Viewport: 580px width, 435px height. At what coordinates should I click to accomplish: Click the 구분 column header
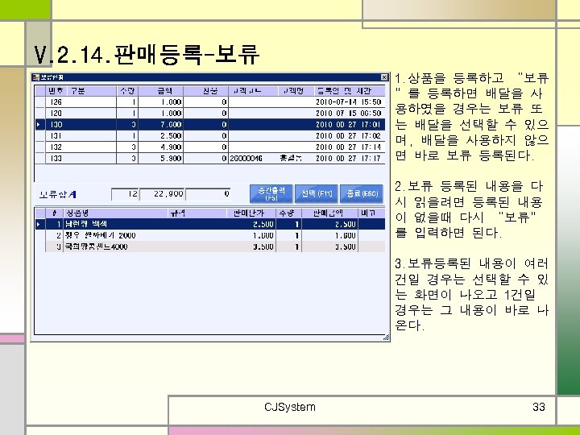tap(90, 91)
